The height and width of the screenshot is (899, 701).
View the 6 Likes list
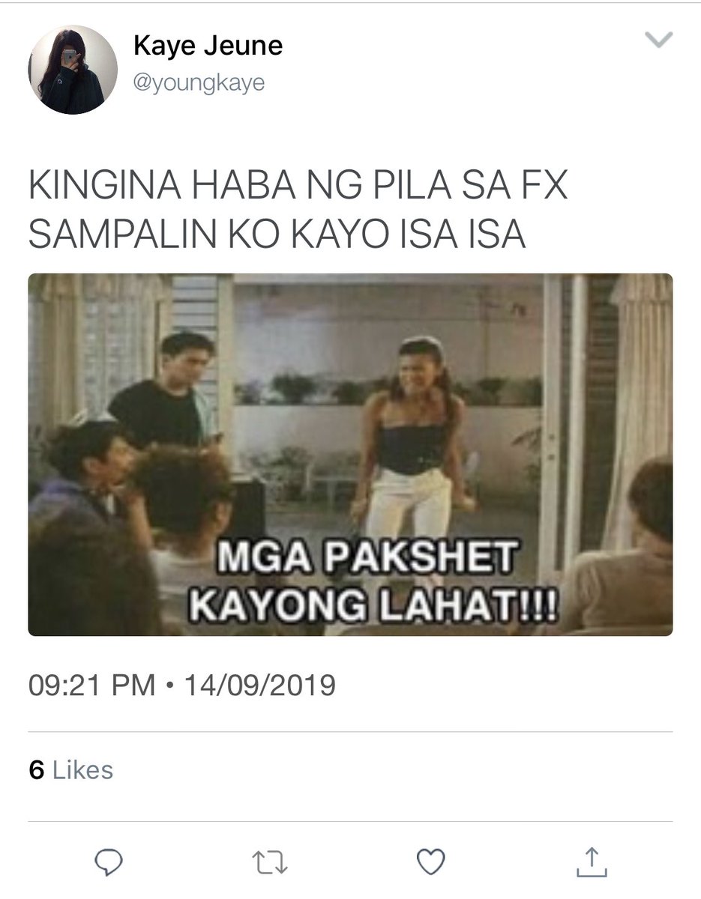pyautogui.click(x=70, y=770)
